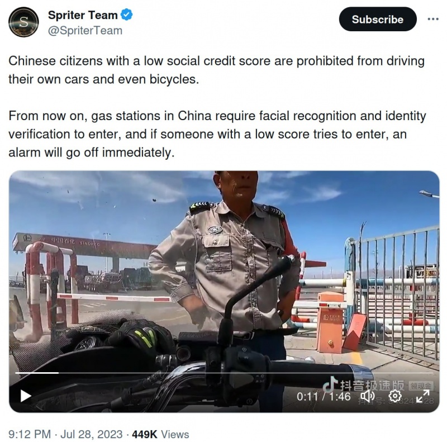Subscribe to Spriter Team
This screenshot has width=447, height=442.
(x=378, y=20)
